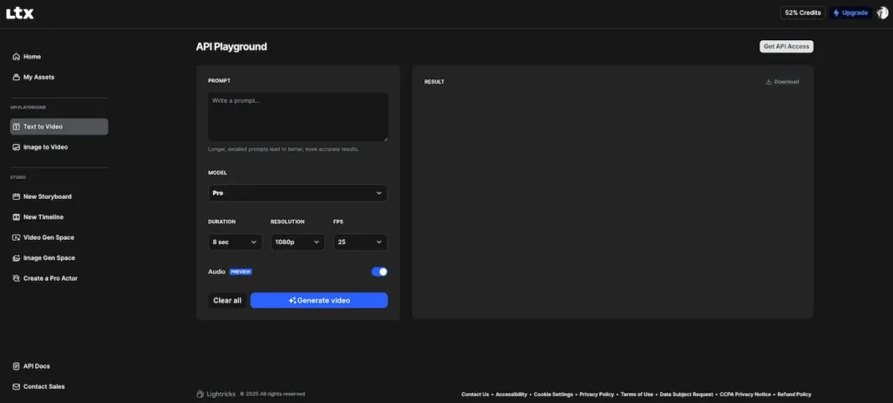Screen dimensions: 893x403
Task: Open the Resolution dropdown showing 1080p
Action: (x=297, y=242)
